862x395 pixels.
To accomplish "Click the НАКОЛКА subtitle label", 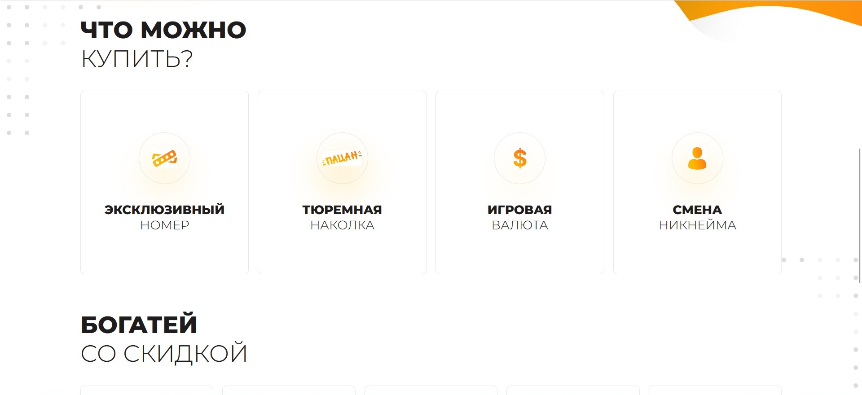I will (342, 225).
